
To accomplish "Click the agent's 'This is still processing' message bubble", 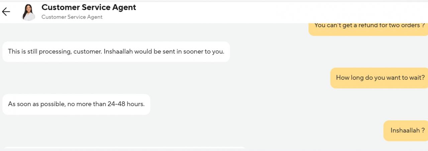I will pyautogui.click(x=116, y=52).
